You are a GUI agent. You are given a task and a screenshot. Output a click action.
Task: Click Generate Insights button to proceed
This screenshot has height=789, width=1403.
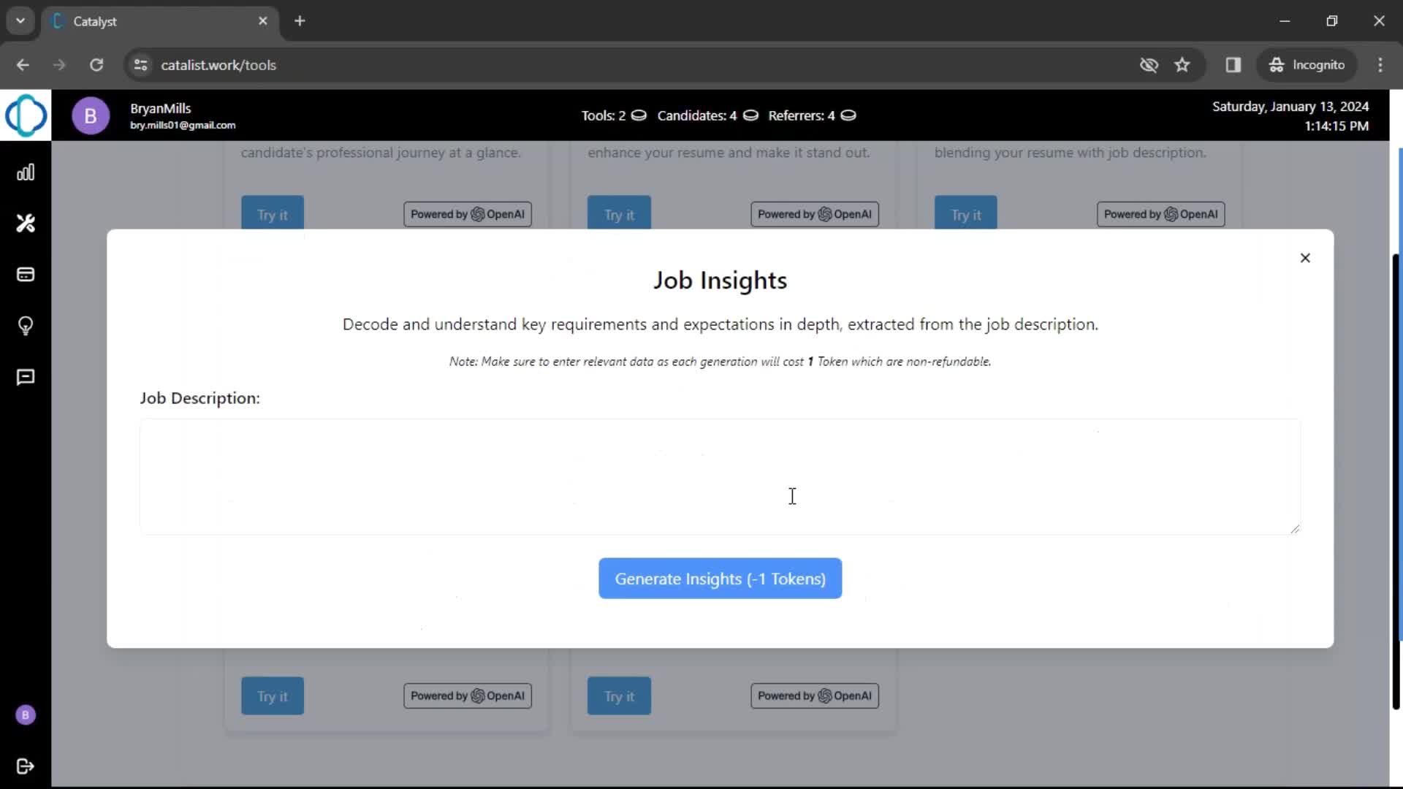(720, 578)
